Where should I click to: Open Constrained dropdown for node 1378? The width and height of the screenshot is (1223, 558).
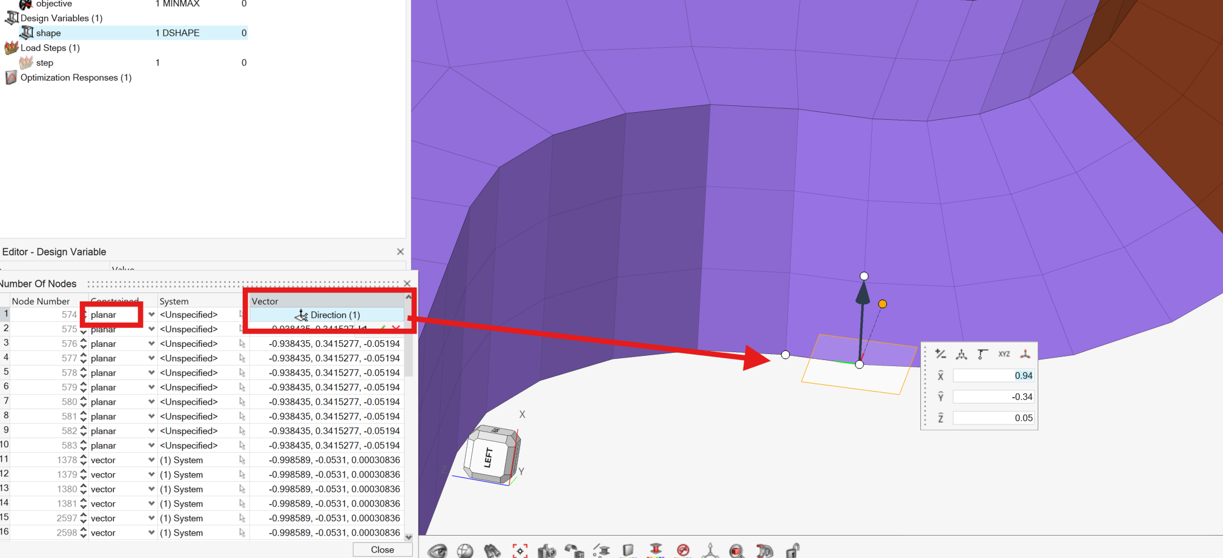tap(151, 460)
